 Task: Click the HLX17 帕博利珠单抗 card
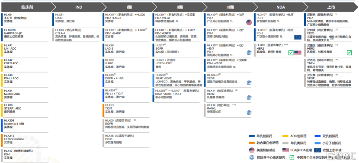[25, 156]
